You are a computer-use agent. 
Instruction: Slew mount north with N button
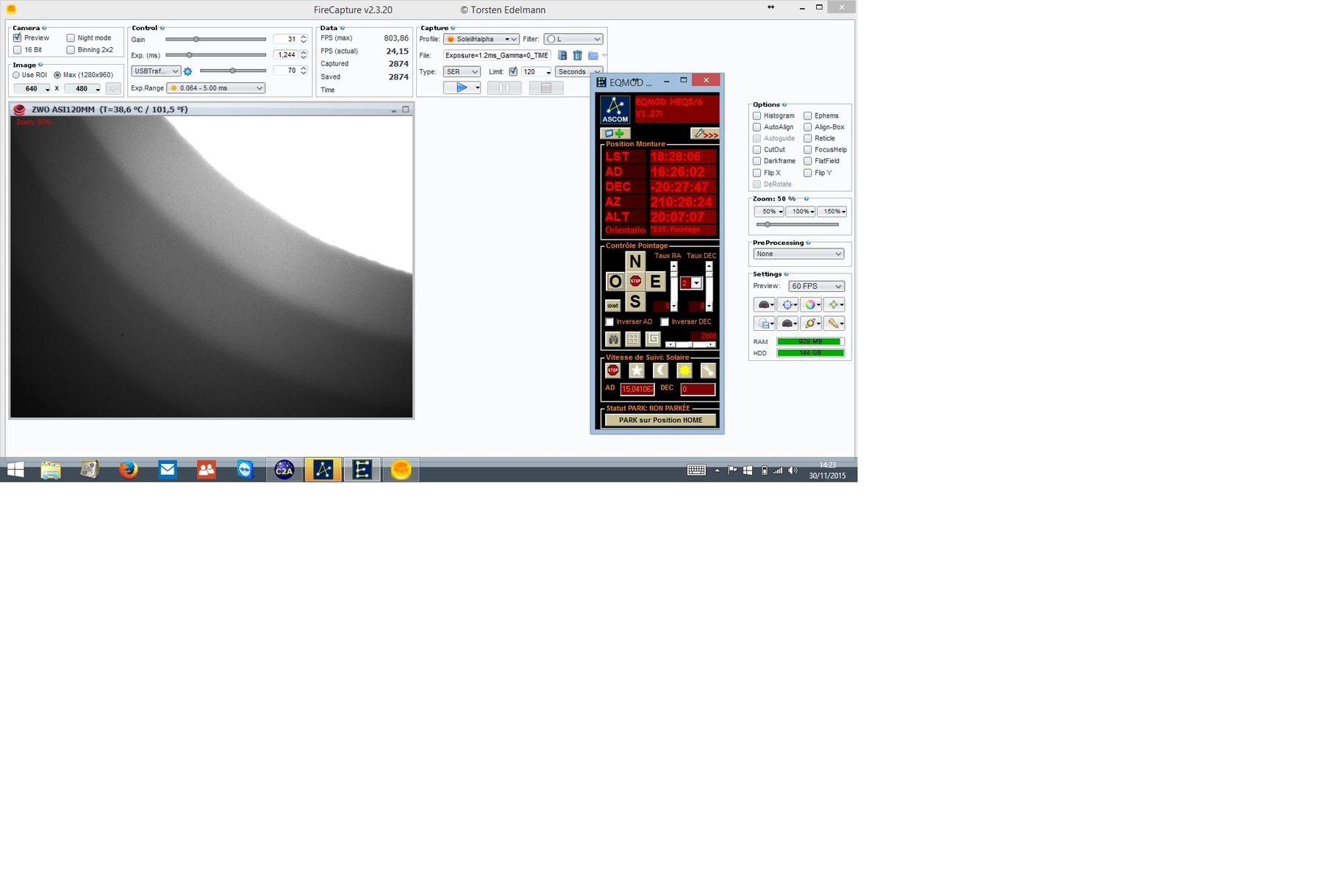point(635,261)
